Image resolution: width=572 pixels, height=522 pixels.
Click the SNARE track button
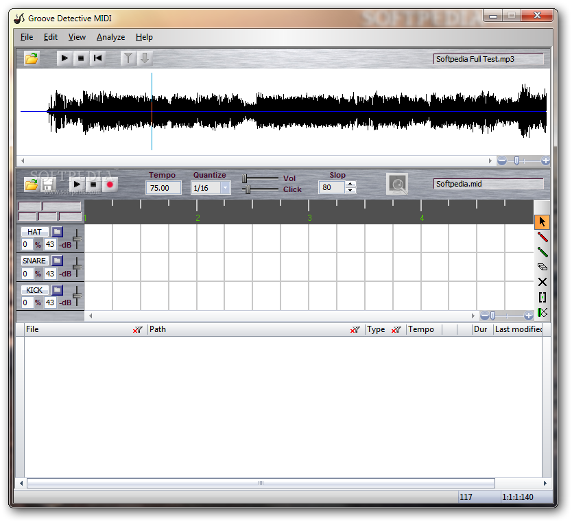[34, 261]
